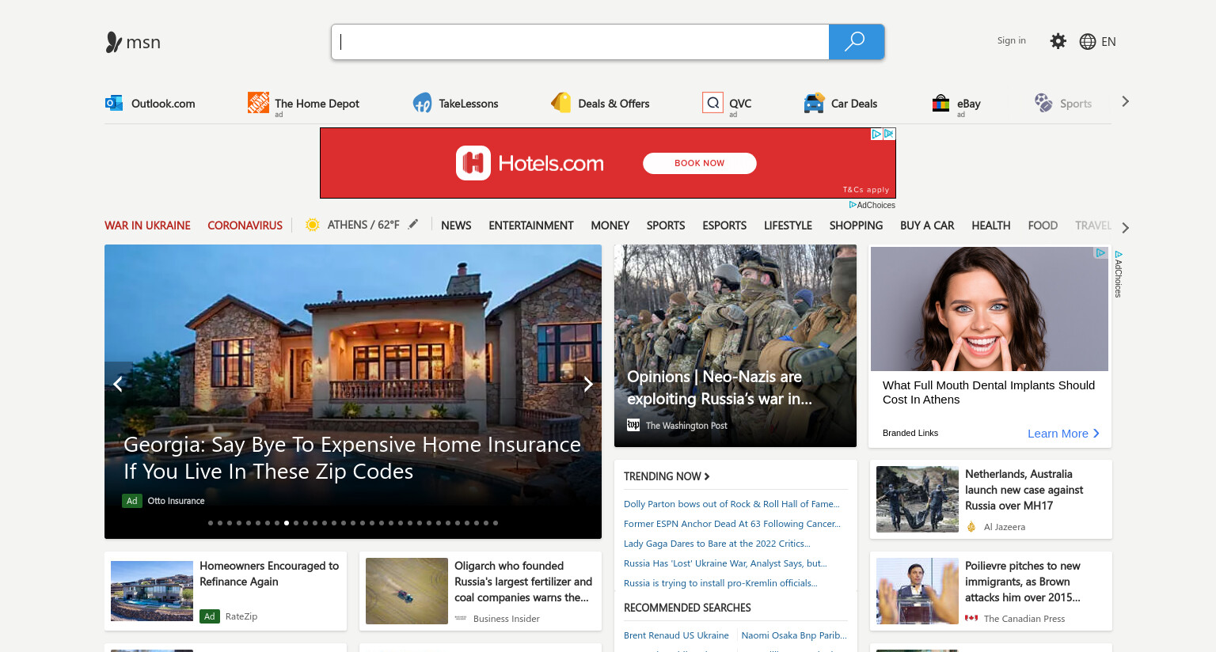Open the BUY A CAR category
Screen dimensions: 1216x652
click(927, 226)
